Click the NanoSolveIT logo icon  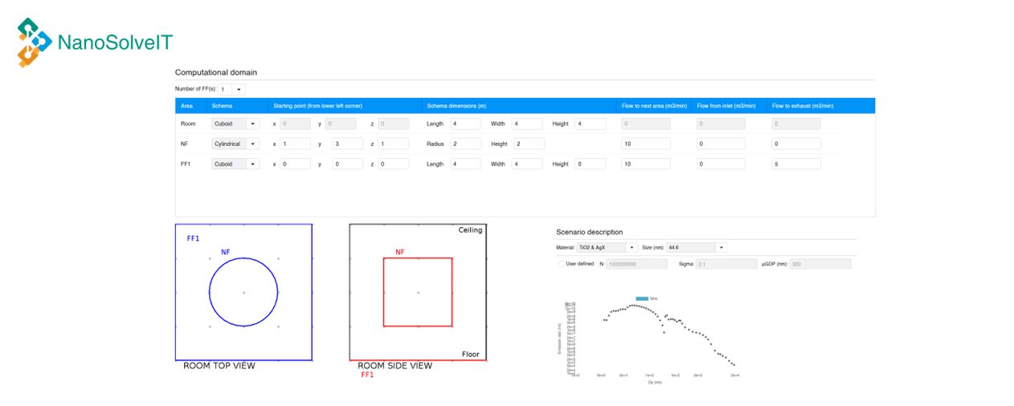[35, 43]
